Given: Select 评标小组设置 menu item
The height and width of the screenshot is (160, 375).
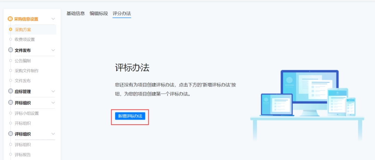Looking at the screenshot, I should (26, 113).
